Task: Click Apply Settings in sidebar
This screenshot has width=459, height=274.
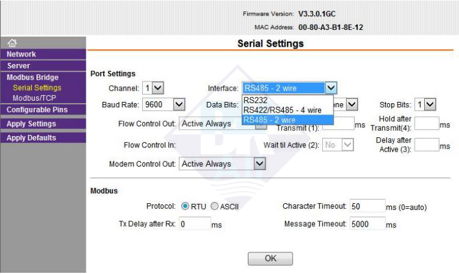Action: (x=43, y=124)
